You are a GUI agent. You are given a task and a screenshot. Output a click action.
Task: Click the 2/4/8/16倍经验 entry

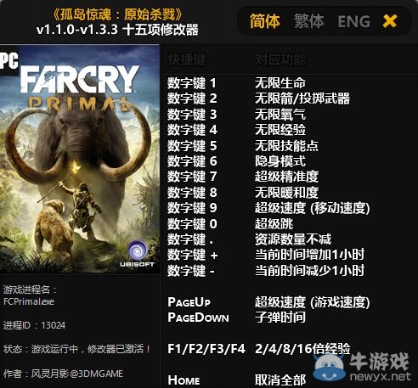click(302, 349)
